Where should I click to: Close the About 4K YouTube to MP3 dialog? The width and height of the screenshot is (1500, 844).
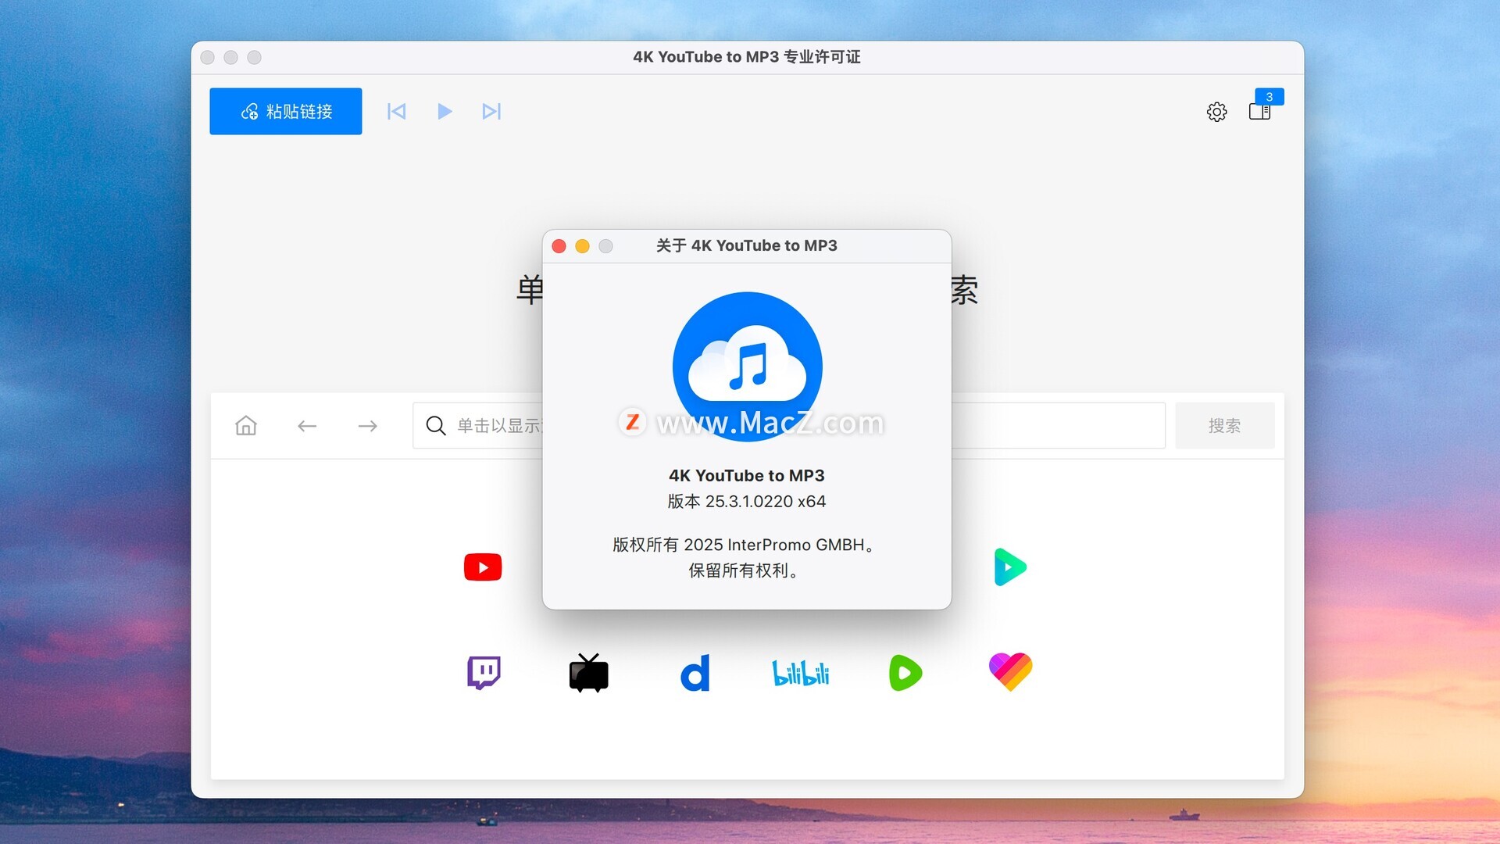(559, 246)
